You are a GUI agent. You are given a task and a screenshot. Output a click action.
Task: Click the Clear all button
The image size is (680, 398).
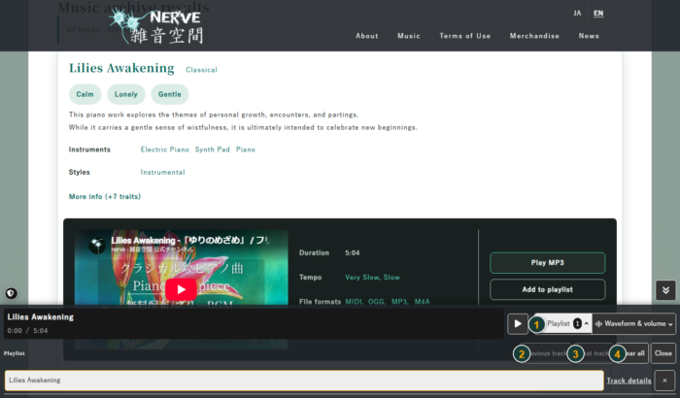(633, 353)
